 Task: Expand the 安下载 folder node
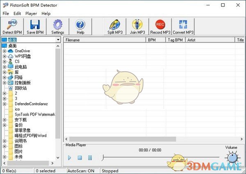tap(5, 120)
